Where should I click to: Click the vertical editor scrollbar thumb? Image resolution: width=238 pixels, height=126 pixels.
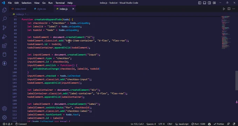click(237, 81)
